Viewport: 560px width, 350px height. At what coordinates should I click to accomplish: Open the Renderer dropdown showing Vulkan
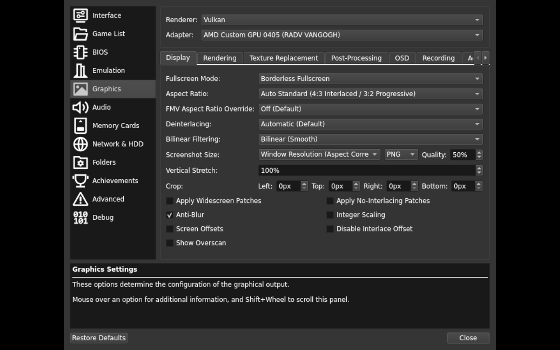coord(342,20)
